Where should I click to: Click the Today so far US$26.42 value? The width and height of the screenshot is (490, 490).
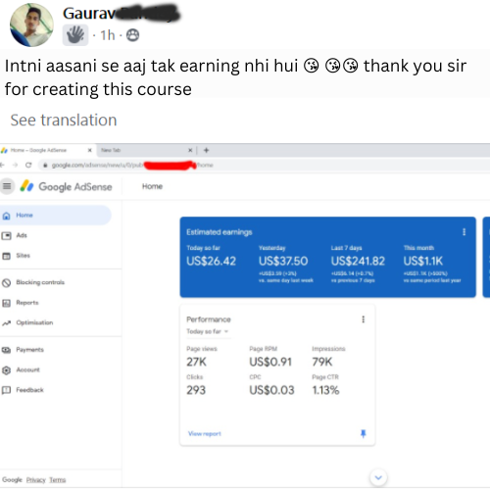(212, 261)
